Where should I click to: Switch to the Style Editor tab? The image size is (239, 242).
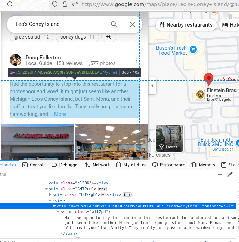coord(131,165)
